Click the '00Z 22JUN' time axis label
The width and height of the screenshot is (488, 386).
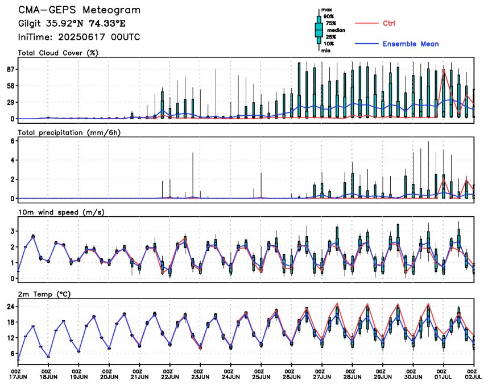tap(170, 374)
